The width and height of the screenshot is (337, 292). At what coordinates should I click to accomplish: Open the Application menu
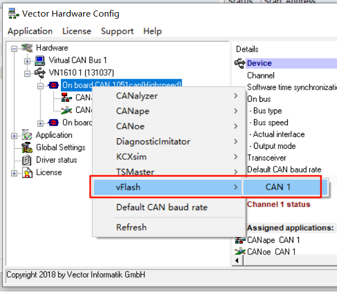click(x=30, y=32)
